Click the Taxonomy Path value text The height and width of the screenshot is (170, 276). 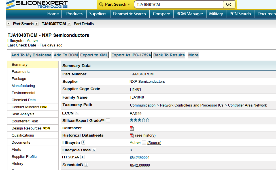(198, 105)
